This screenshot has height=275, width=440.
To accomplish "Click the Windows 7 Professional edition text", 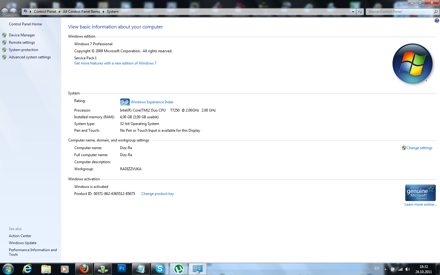I will (x=93, y=44).
